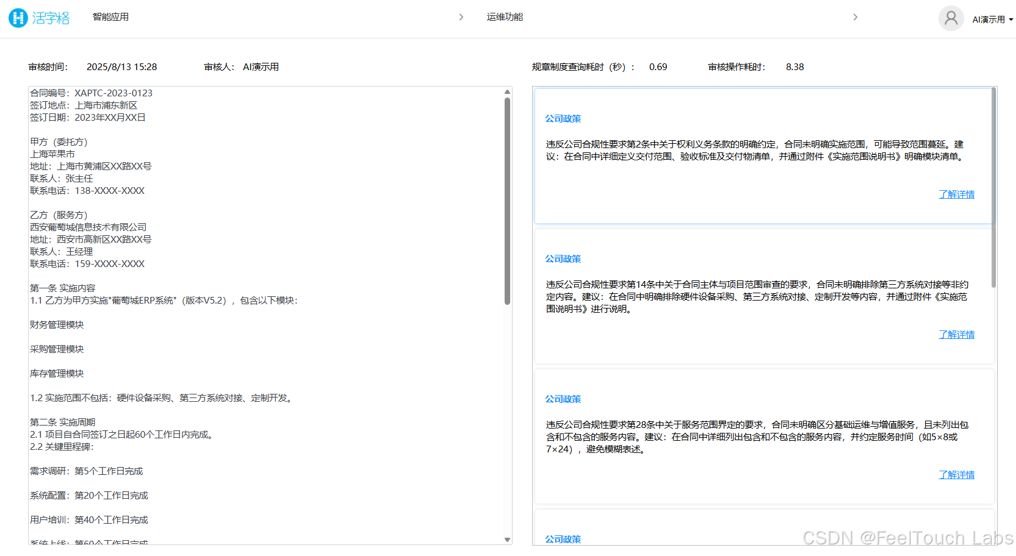Click the 活字格 logo icon
This screenshot has height=556, width=1016.
click(x=18, y=18)
